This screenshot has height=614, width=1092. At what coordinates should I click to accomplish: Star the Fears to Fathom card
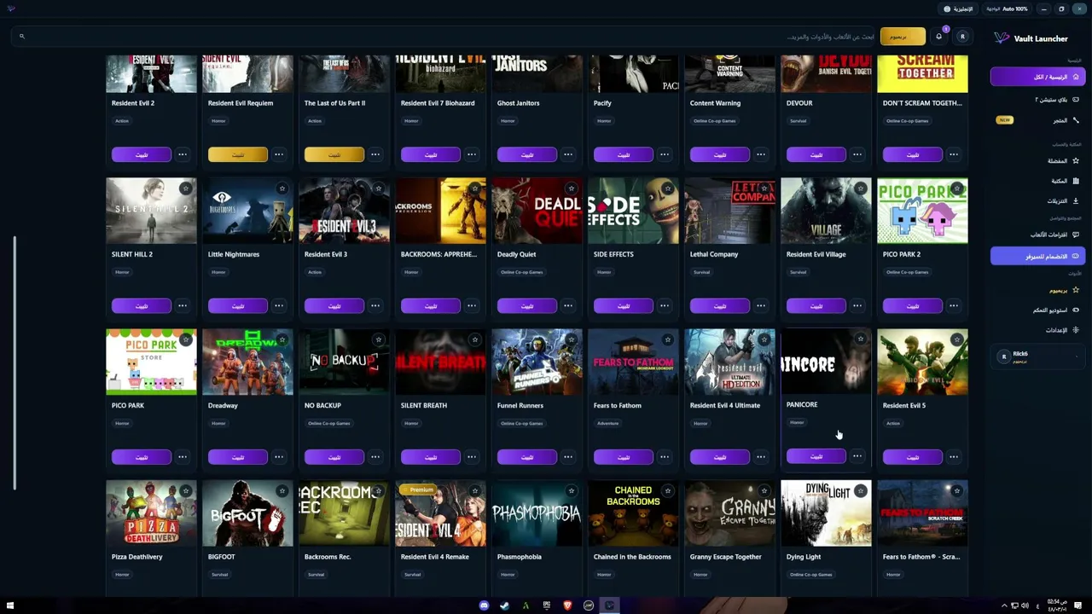[x=668, y=339]
